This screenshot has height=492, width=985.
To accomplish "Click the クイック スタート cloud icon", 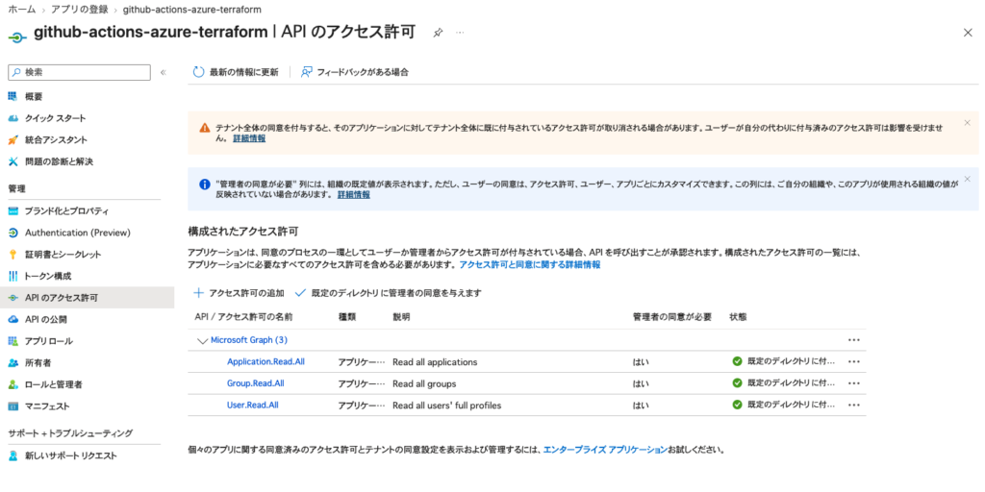I will pyautogui.click(x=13, y=118).
